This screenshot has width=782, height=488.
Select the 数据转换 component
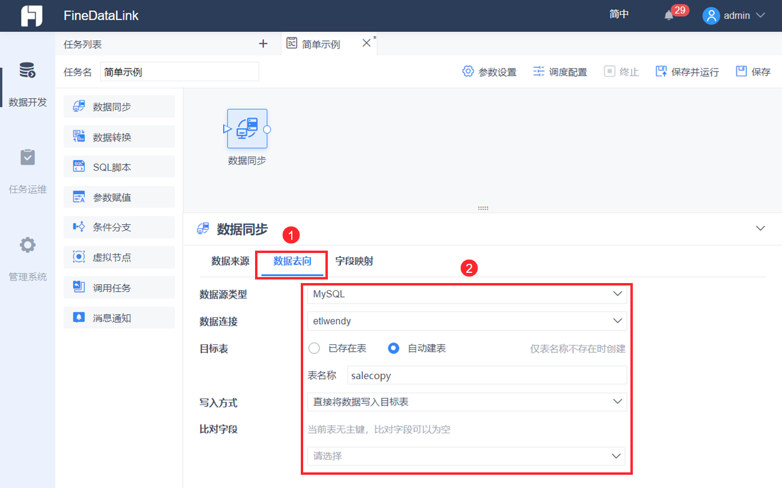tap(119, 137)
